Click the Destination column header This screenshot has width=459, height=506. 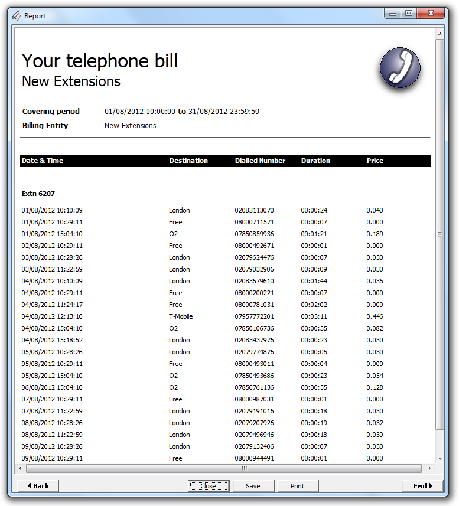(x=188, y=161)
